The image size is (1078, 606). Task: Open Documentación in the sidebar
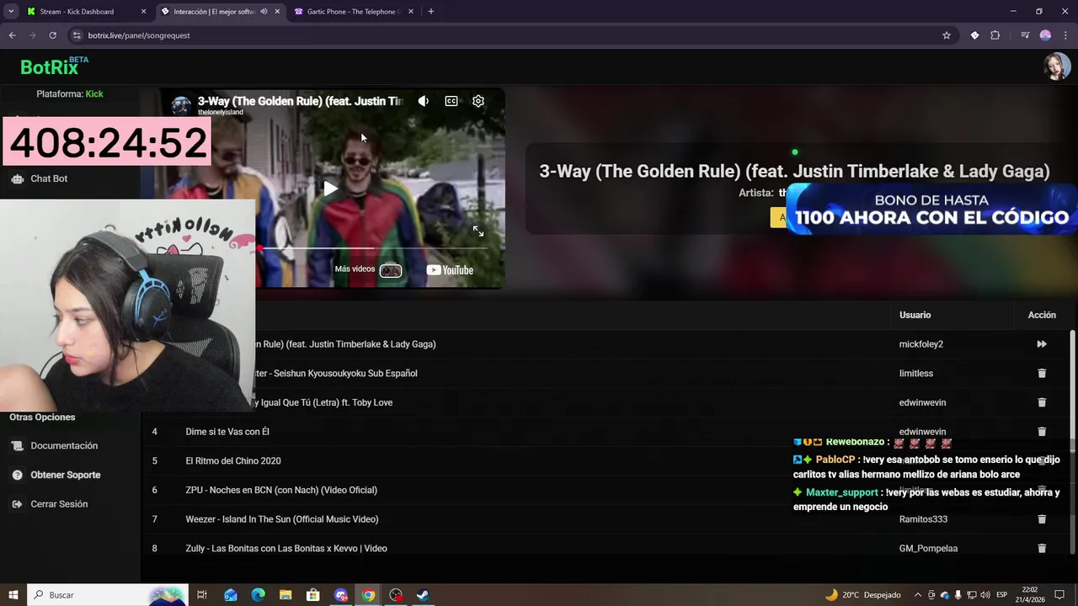coord(64,446)
